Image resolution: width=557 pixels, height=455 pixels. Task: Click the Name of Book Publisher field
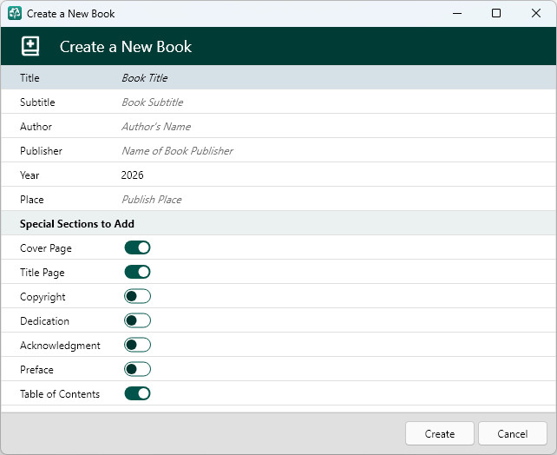pos(336,151)
